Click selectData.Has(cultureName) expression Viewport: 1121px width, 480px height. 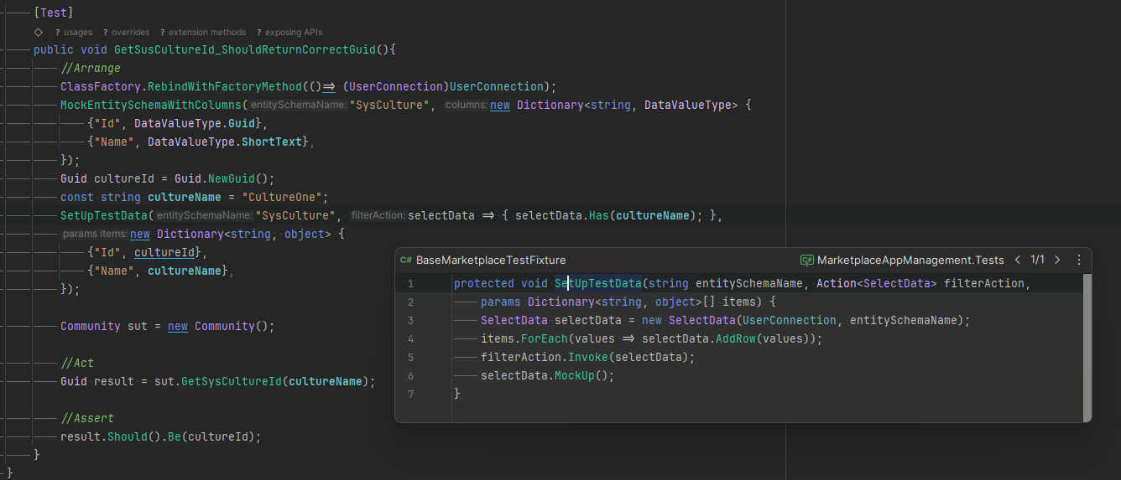(x=608, y=216)
